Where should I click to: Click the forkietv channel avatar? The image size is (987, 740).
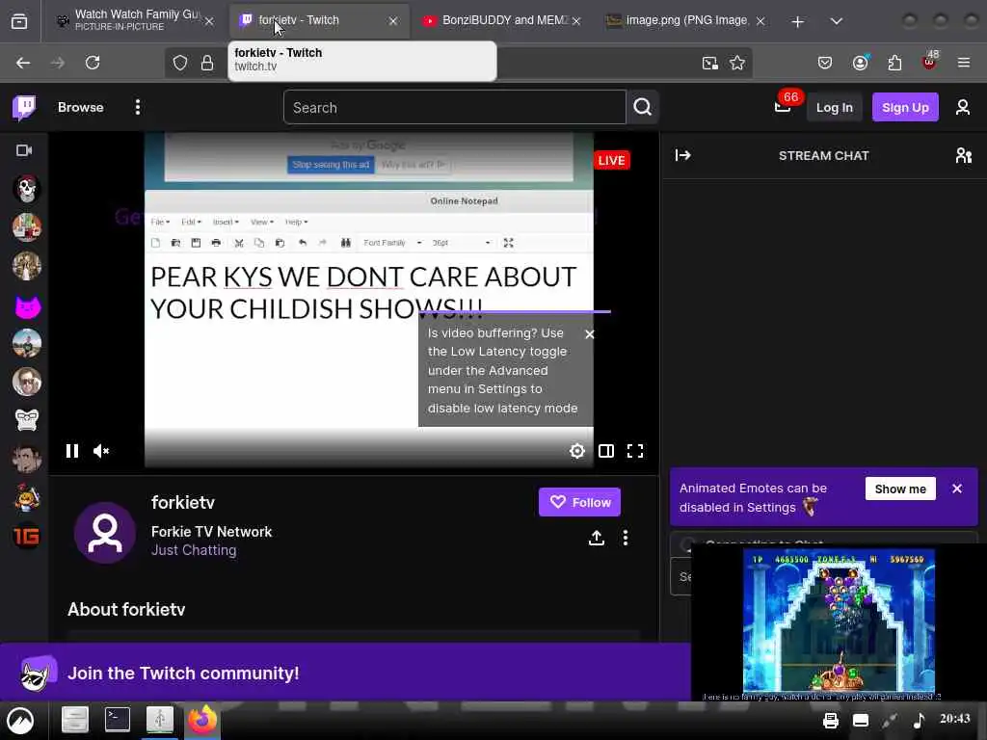click(105, 532)
